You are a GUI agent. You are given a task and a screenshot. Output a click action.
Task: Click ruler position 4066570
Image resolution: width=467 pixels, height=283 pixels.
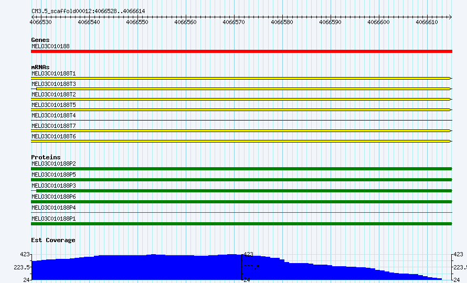tap(234, 22)
